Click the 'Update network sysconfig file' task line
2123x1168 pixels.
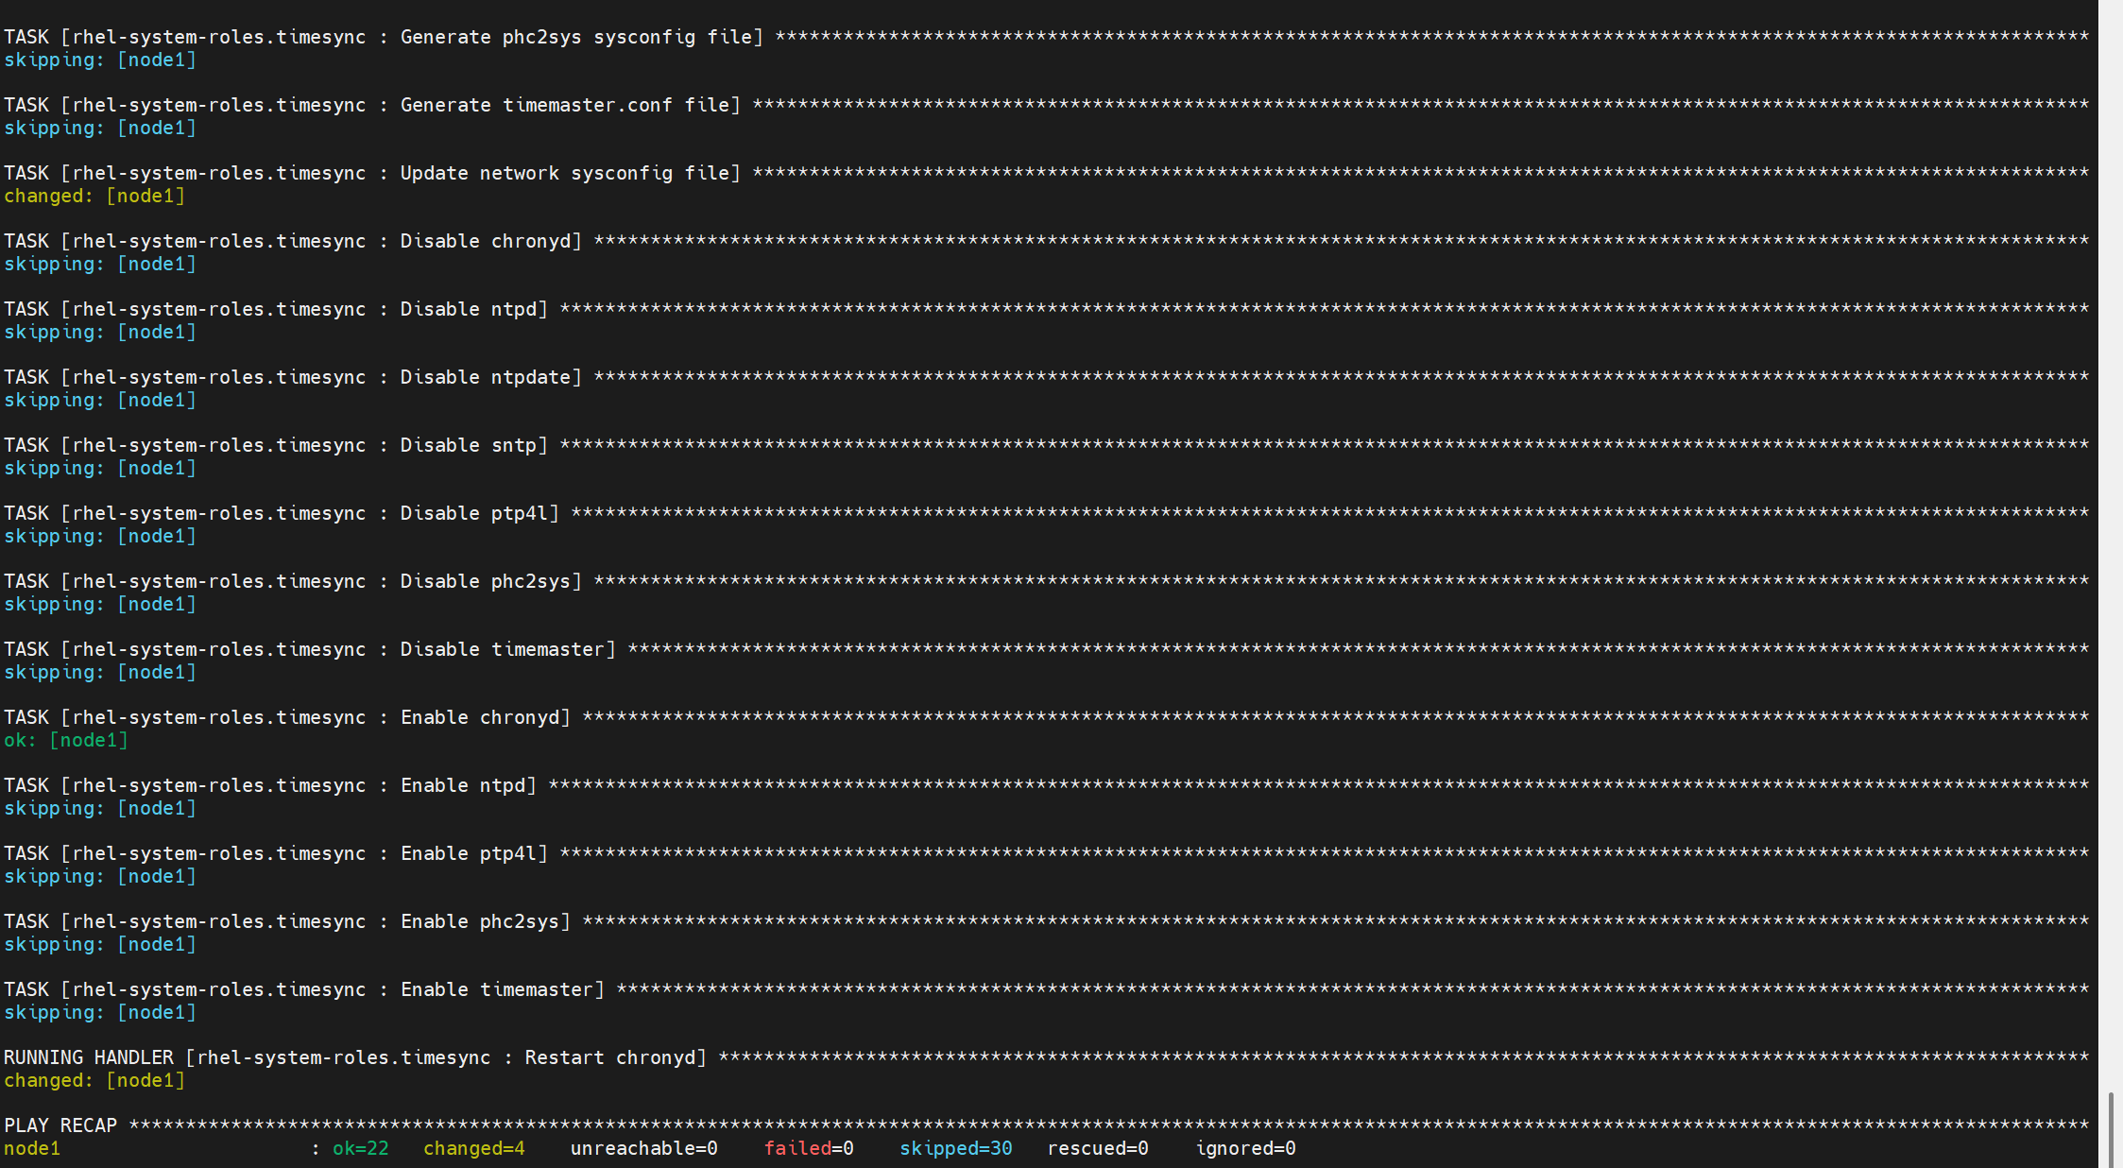(x=1047, y=173)
